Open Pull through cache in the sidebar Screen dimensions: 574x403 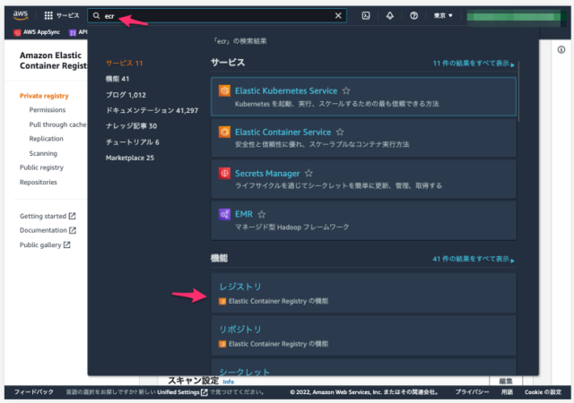[57, 124]
